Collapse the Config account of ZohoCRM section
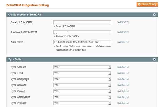The image size is (159, 107). click(154, 15)
